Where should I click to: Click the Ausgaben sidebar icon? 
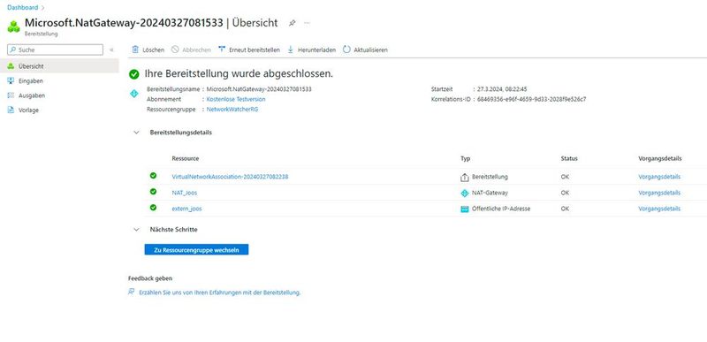click(x=11, y=95)
